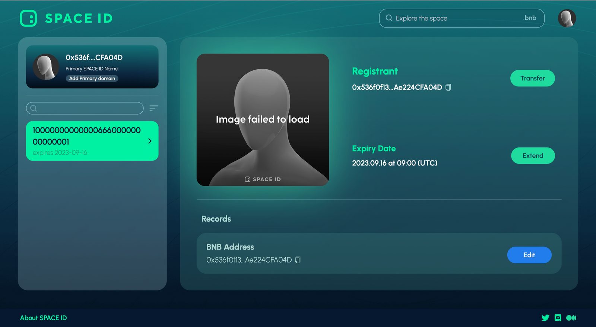Click the Registrant heading
This screenshot has height=327, width=596.
click(x=375, y=71)
